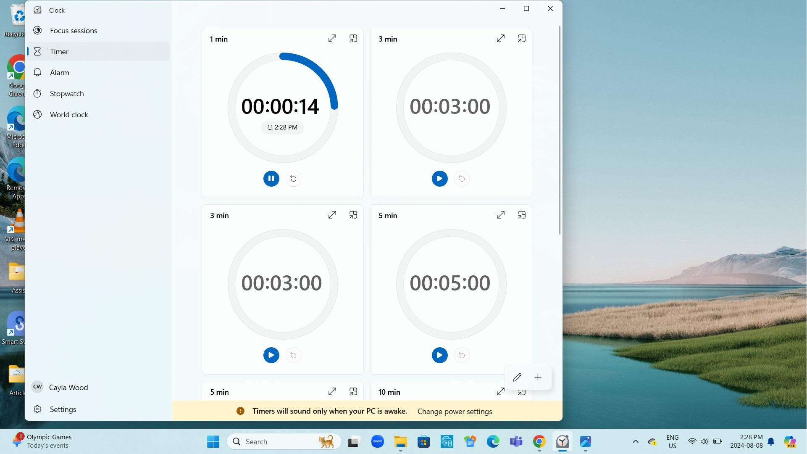Click the 10 min timer title

coord(389,392)
